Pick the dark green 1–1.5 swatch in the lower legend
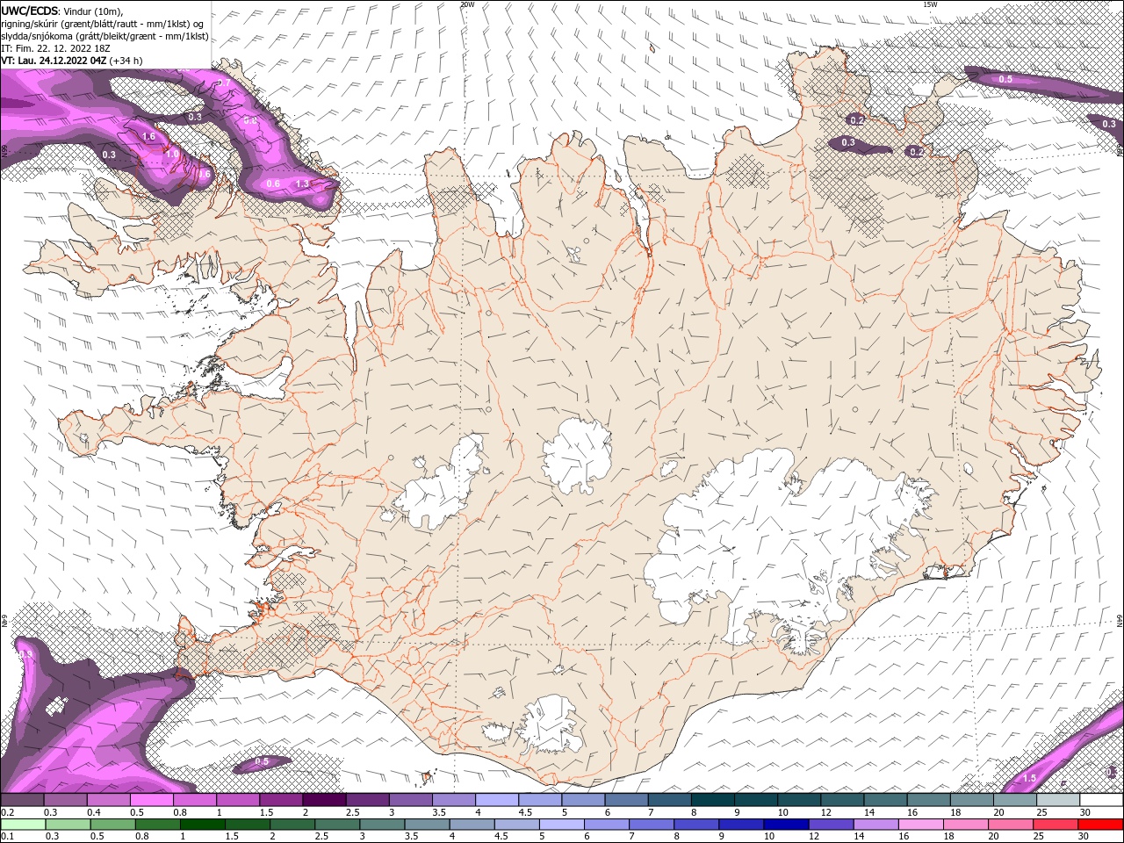This screenshot has height=843, width=1124. pyautogui.click(x=202, y=825)
